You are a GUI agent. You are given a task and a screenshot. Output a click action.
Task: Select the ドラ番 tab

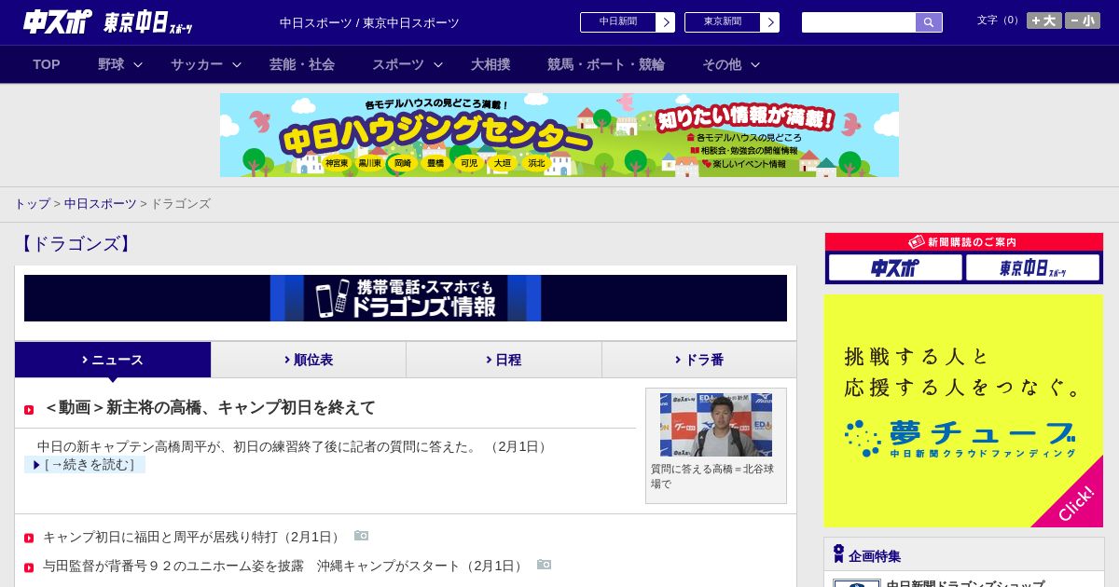(x=699, y=360)
